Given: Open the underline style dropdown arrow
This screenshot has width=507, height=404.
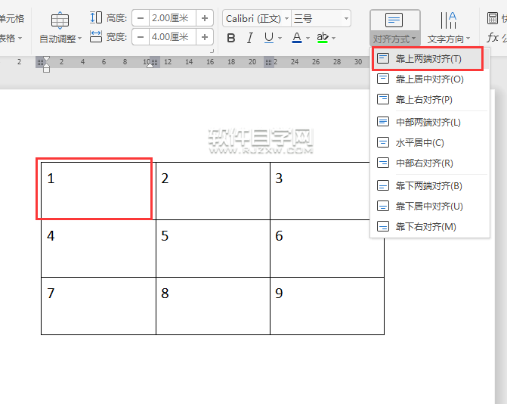Looking at the screenshot, I should click(x=280, y=38).
